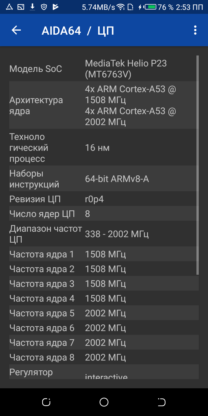Tap the Wi-Fi signal status icon

click(121, 7)
